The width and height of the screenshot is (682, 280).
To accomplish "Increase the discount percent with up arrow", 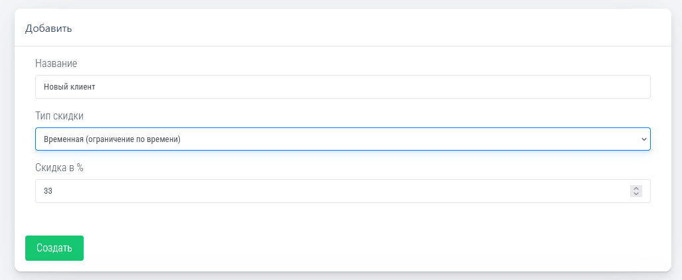I will pos(636,188).
